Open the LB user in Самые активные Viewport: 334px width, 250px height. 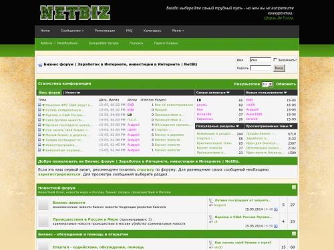tap(199, 100)
